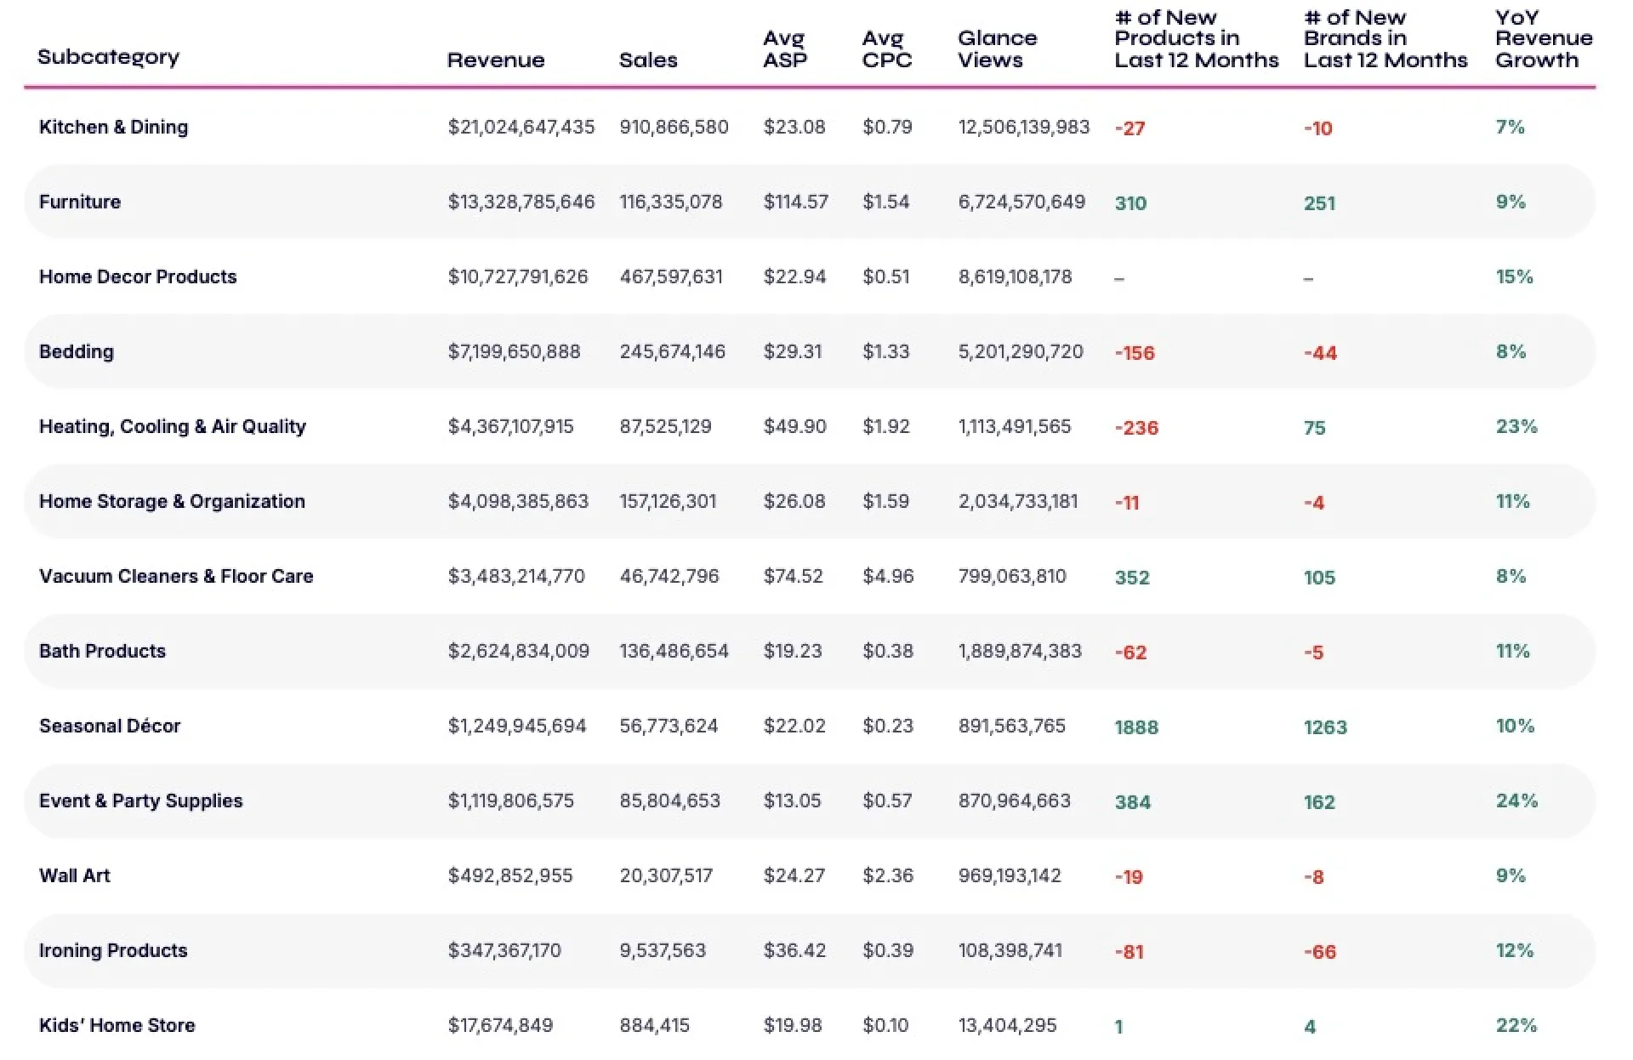Select the Bath Products row label
Image resolution: width=1633 pixels, height=1060 pixels.
point(103,651)
